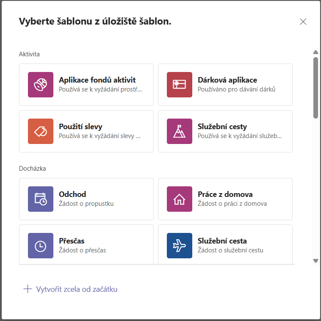This screenshot has height=321, width=321.
Task: Close the template selection dialog
Action: coord(303,22)
